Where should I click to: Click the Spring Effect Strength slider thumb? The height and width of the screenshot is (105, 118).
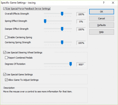45,21
